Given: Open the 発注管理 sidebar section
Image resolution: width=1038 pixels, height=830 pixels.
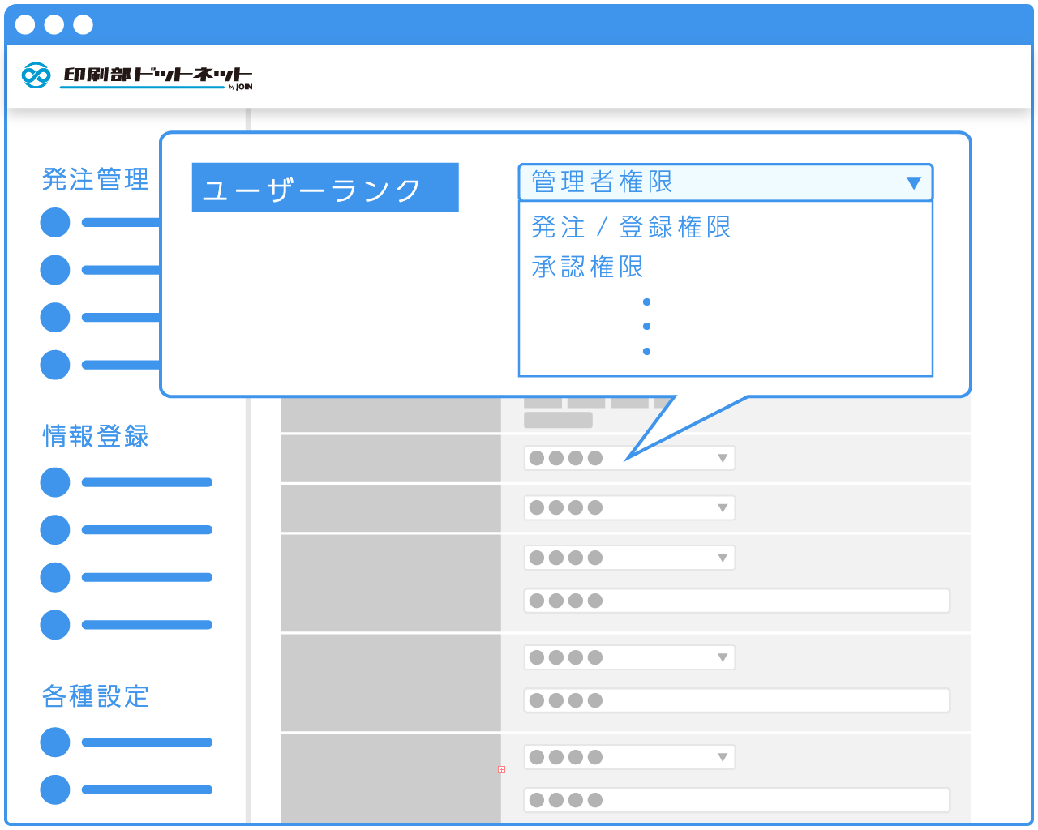Looking at the screenshot, I should coord(96,179).
